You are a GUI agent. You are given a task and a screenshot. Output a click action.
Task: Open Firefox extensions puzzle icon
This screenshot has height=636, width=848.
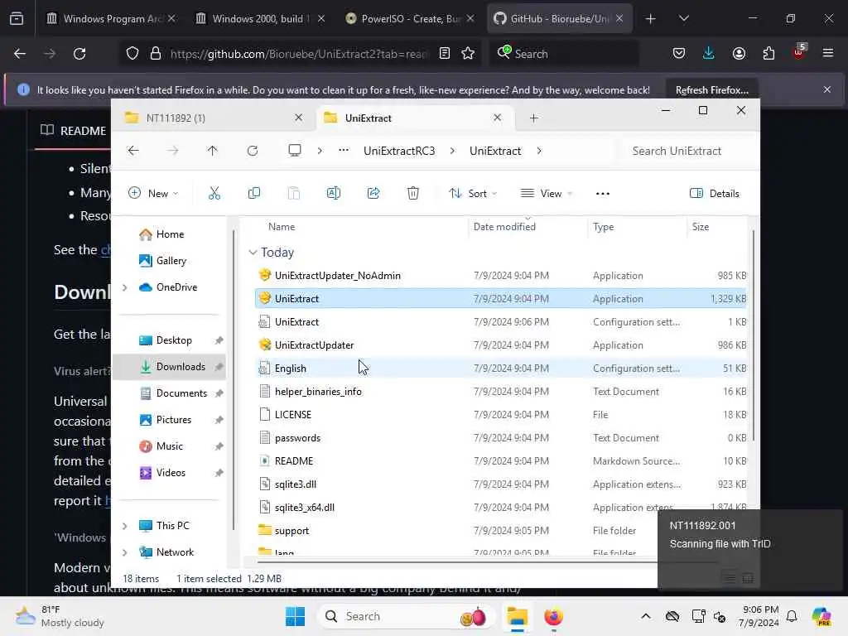(768, 54)
